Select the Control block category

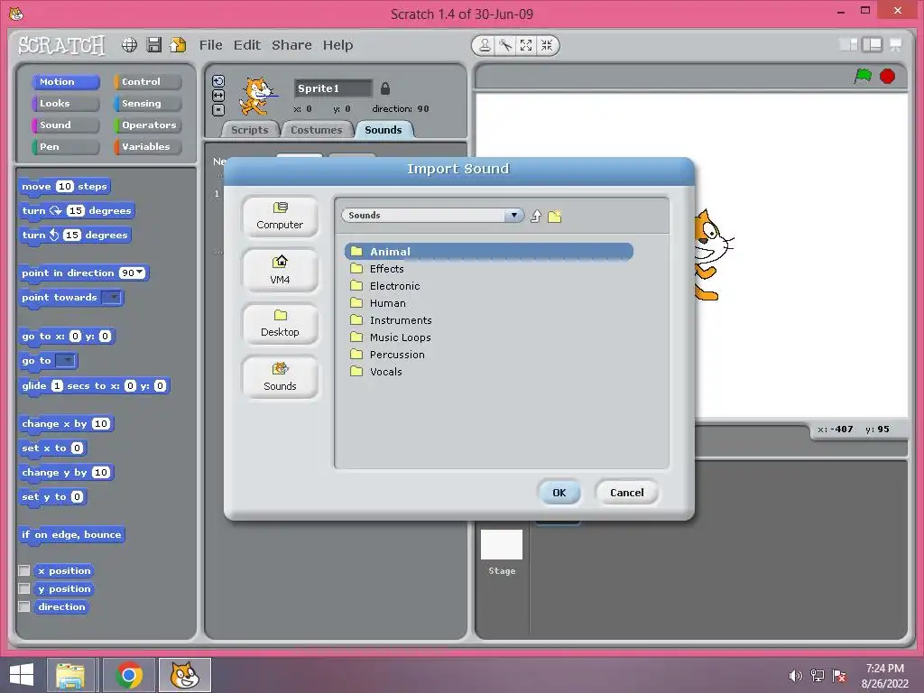pos(148,82)
